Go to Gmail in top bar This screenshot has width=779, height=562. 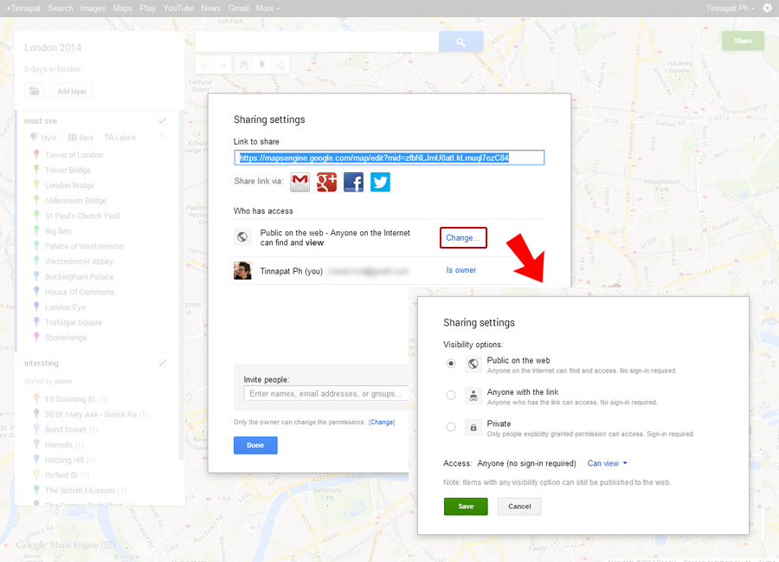pyautogui.click(x=239, y=8)
